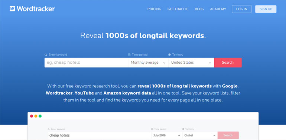Click the Sign Up button
Screen dimensions: 286x140
pyautogui.click(x=266, y=9)
